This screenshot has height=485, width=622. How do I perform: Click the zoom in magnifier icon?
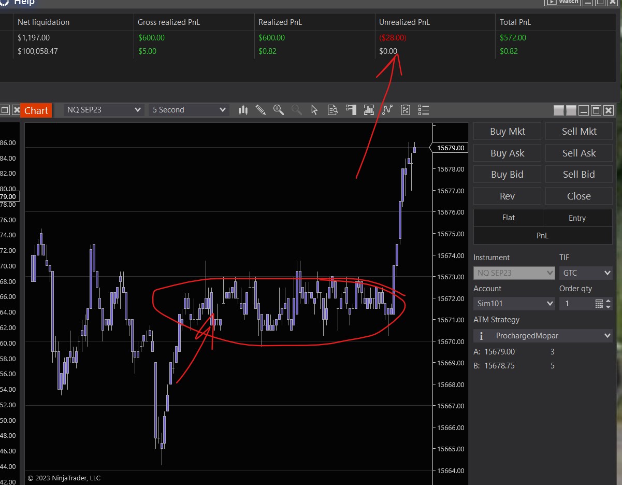[x=279, y=110]
